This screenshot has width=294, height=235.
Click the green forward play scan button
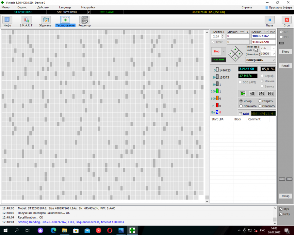pos(243,94)
